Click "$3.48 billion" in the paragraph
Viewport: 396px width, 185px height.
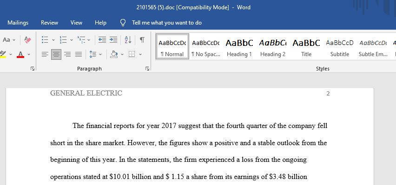point(288,177)
